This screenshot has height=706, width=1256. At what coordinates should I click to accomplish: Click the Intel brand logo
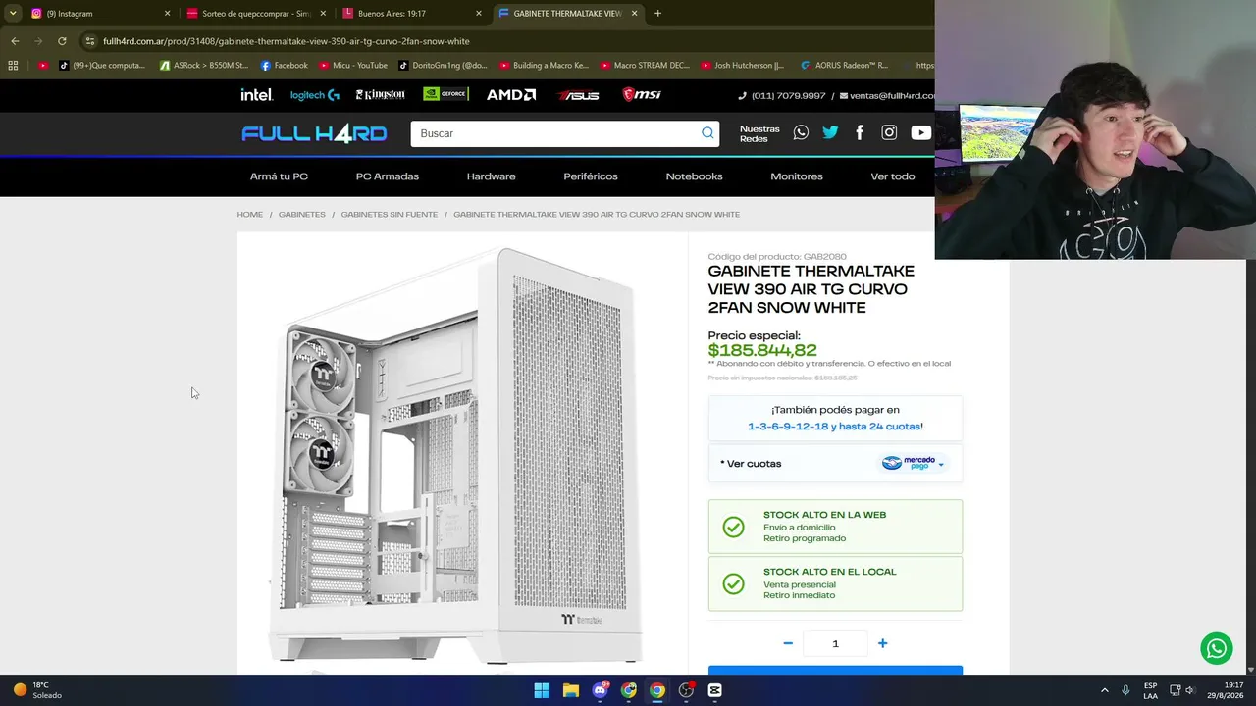(x=257, y=95)
